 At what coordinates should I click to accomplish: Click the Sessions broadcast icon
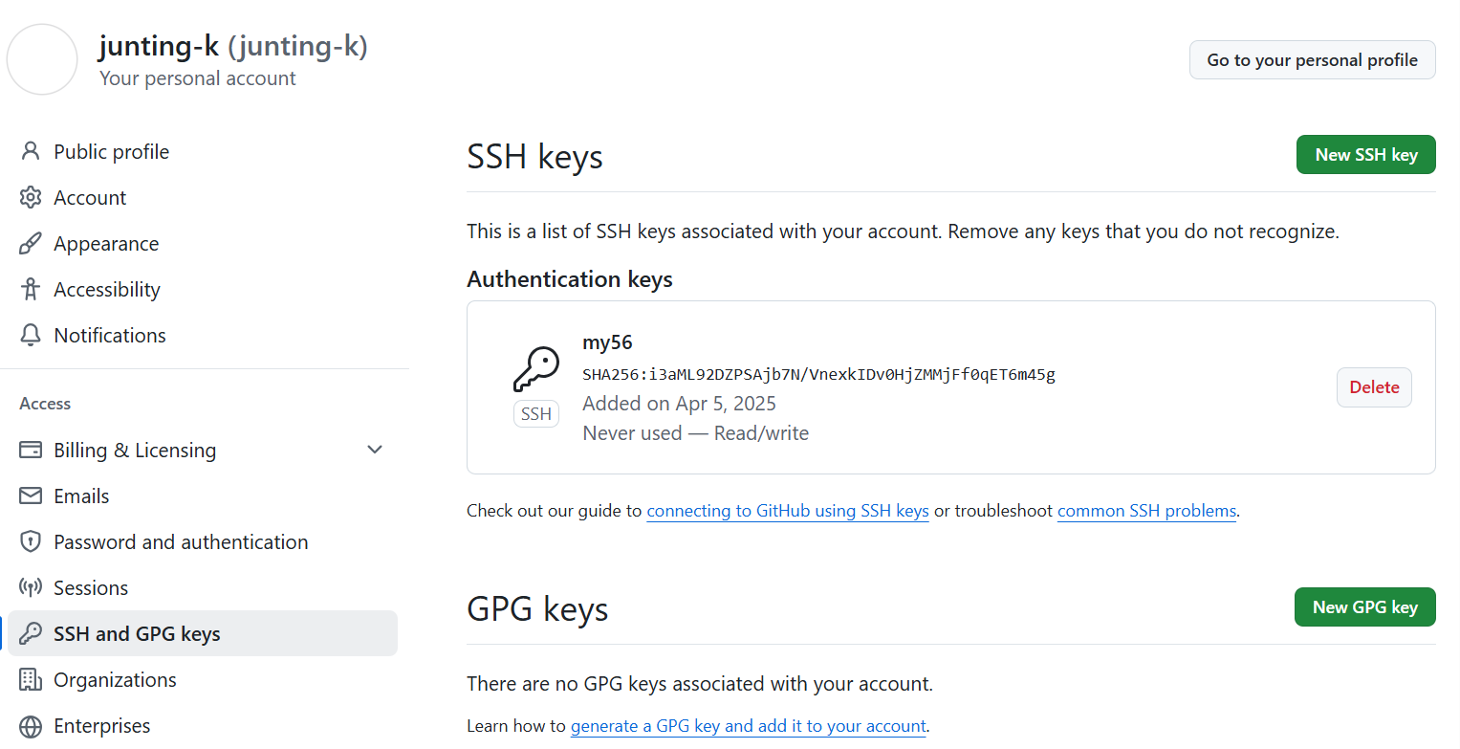[x=31, y=588]
